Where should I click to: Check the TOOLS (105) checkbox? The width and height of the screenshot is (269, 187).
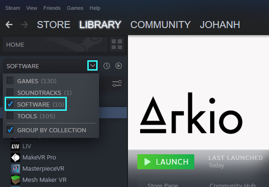coord(10,115)
